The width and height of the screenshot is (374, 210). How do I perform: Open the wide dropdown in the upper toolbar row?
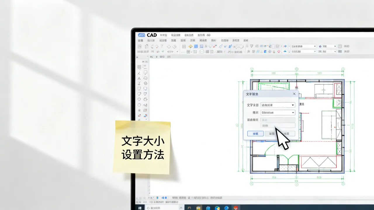(x=304, y=46)
